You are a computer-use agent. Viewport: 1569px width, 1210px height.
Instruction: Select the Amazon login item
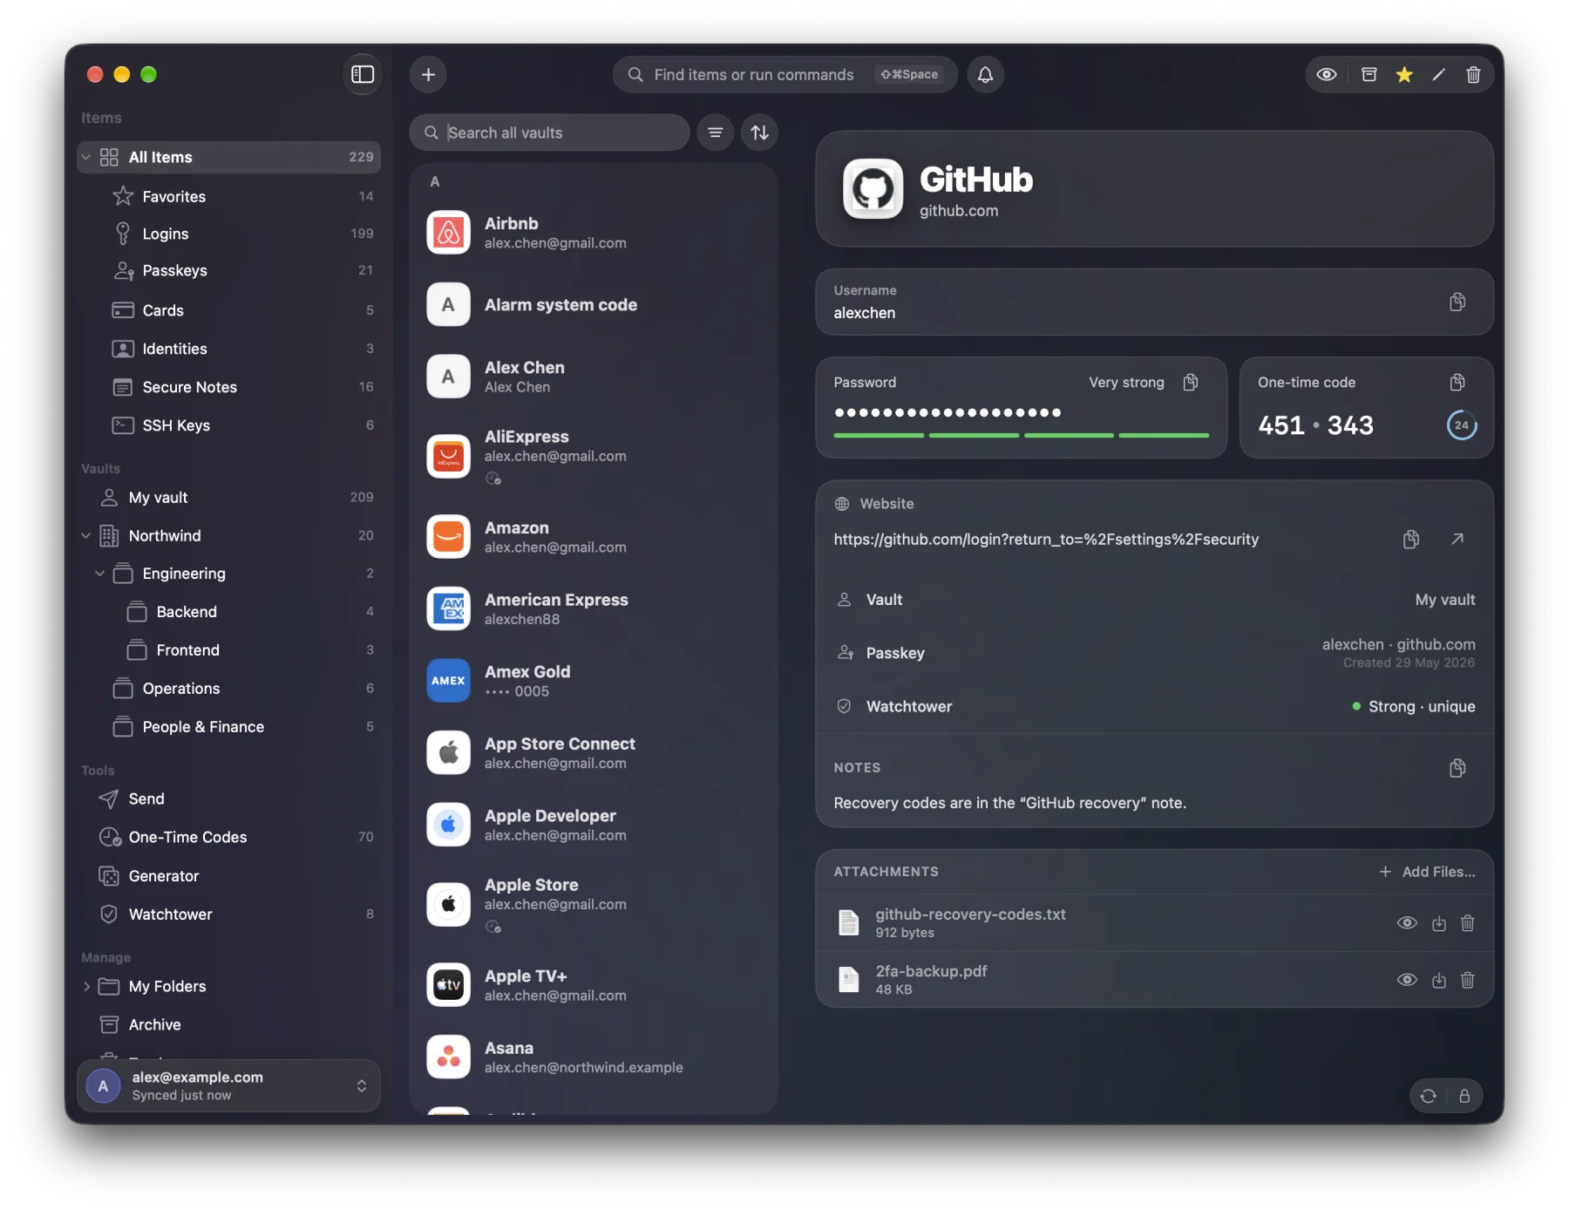(593, 537)
